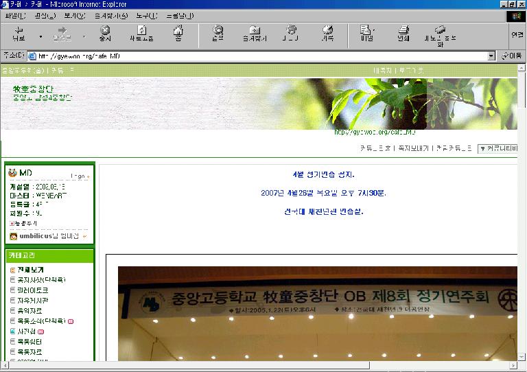Click the Forward navigation button

[x=62, y=33]
